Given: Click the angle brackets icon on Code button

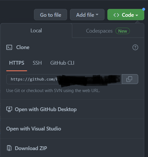Looking at the screenshot, I should [x=116, y=15].
